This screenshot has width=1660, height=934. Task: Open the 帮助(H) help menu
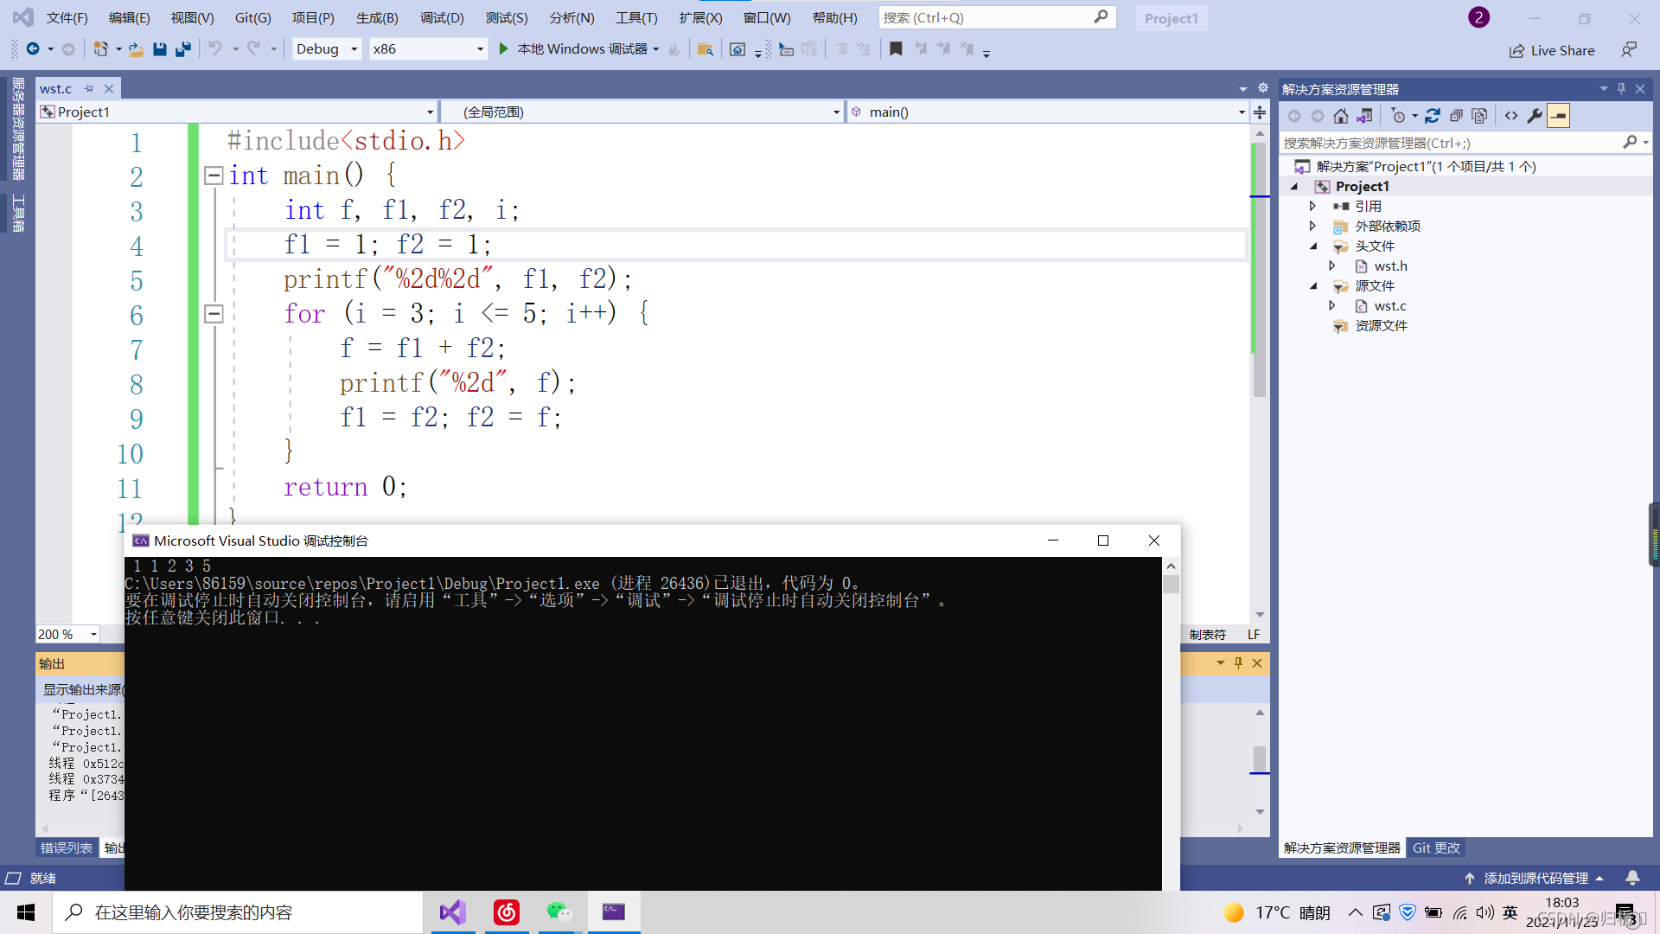(x=835, y=17)
